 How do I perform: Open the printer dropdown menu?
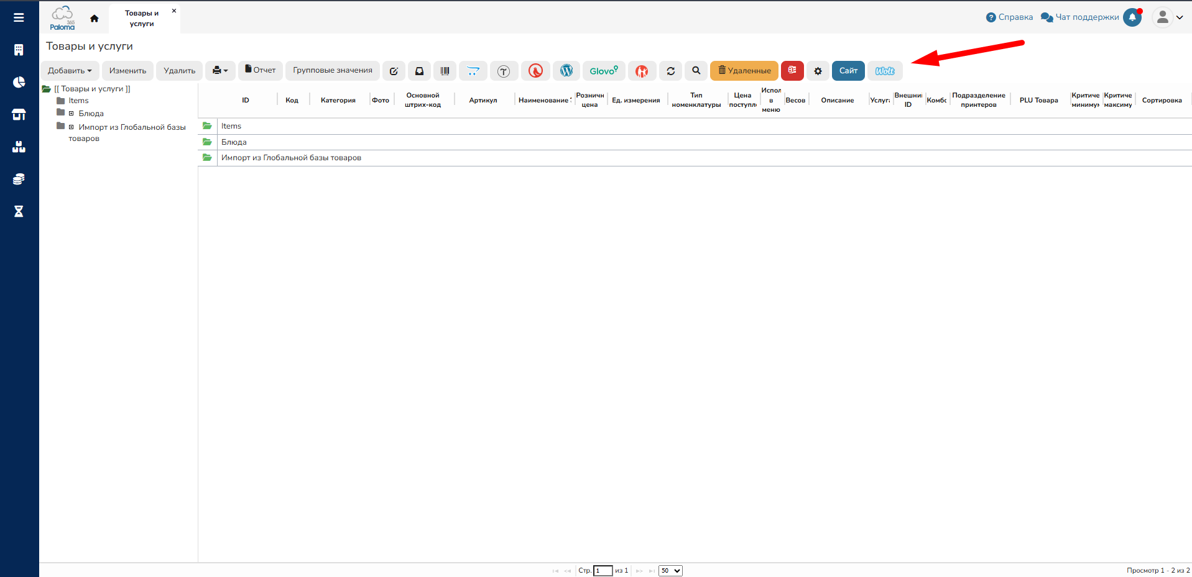coord(220,71)
